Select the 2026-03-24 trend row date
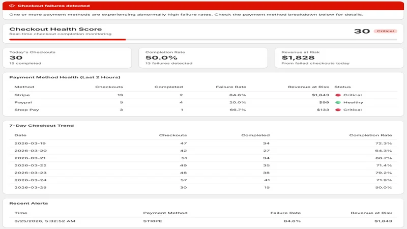 click(x=31, y=180)
